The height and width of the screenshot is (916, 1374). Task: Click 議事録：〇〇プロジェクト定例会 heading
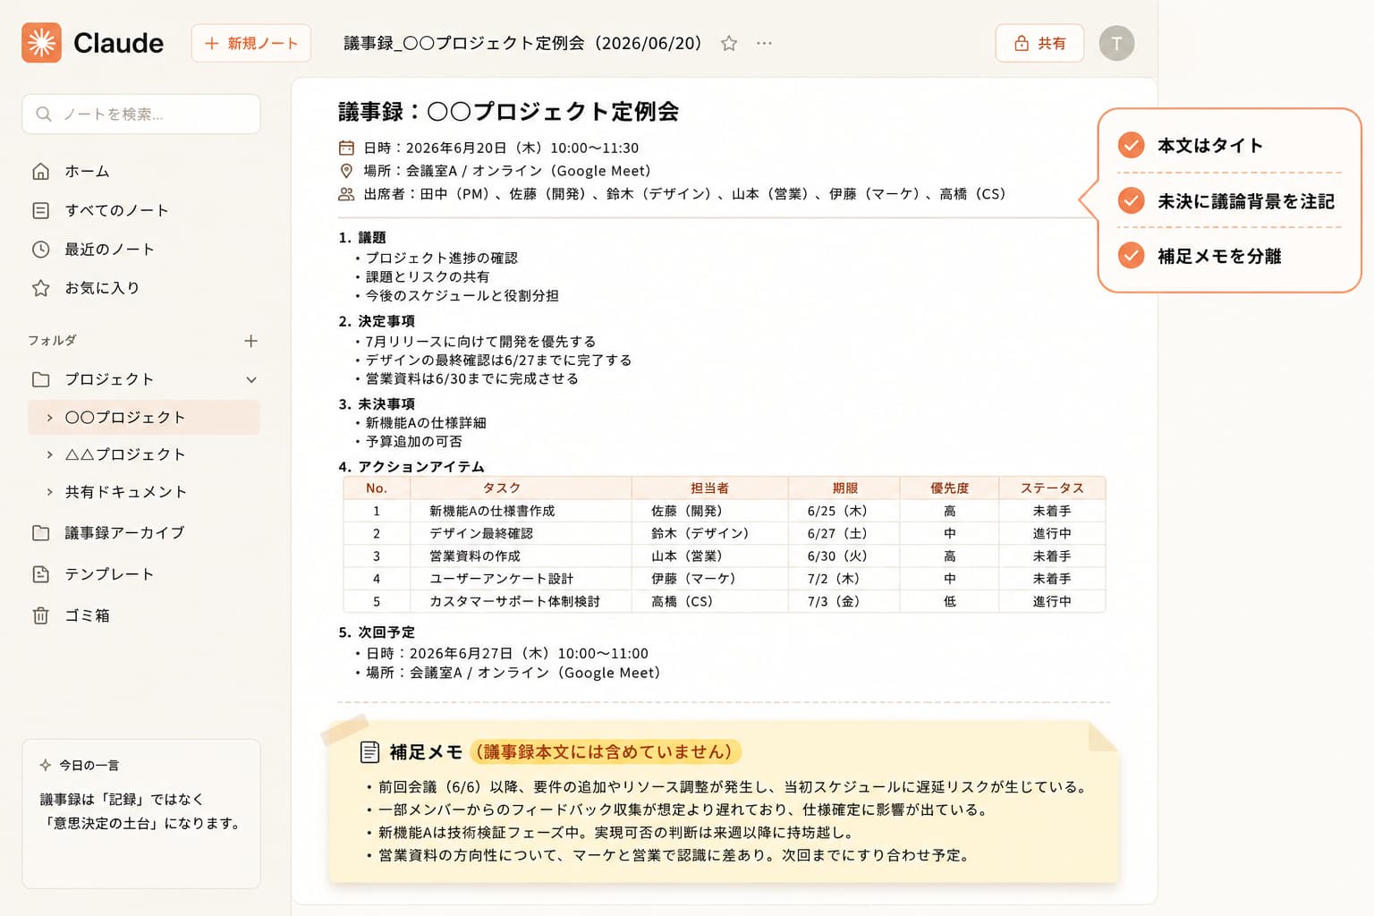(x=508, y=111)
